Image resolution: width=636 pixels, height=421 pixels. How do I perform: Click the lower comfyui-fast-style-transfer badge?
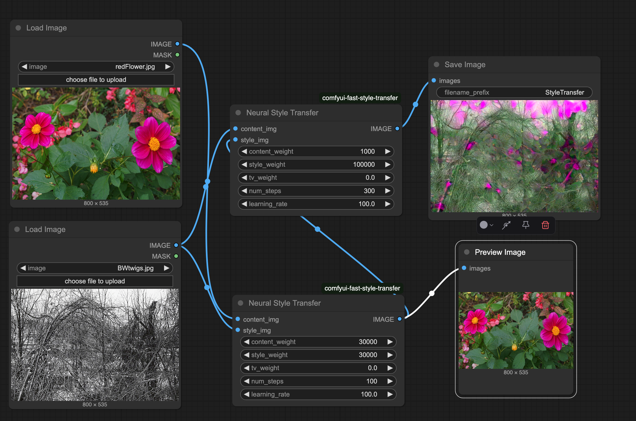pyautogui.click(x=362, y=288)
